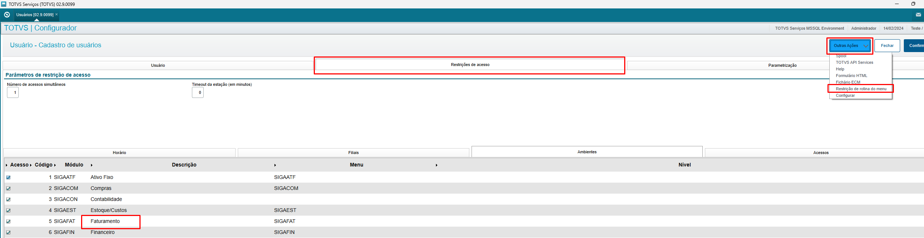Select the Faturamento description cell
Image resolution: width=924 pixels, height=238 pixels.
105,221
